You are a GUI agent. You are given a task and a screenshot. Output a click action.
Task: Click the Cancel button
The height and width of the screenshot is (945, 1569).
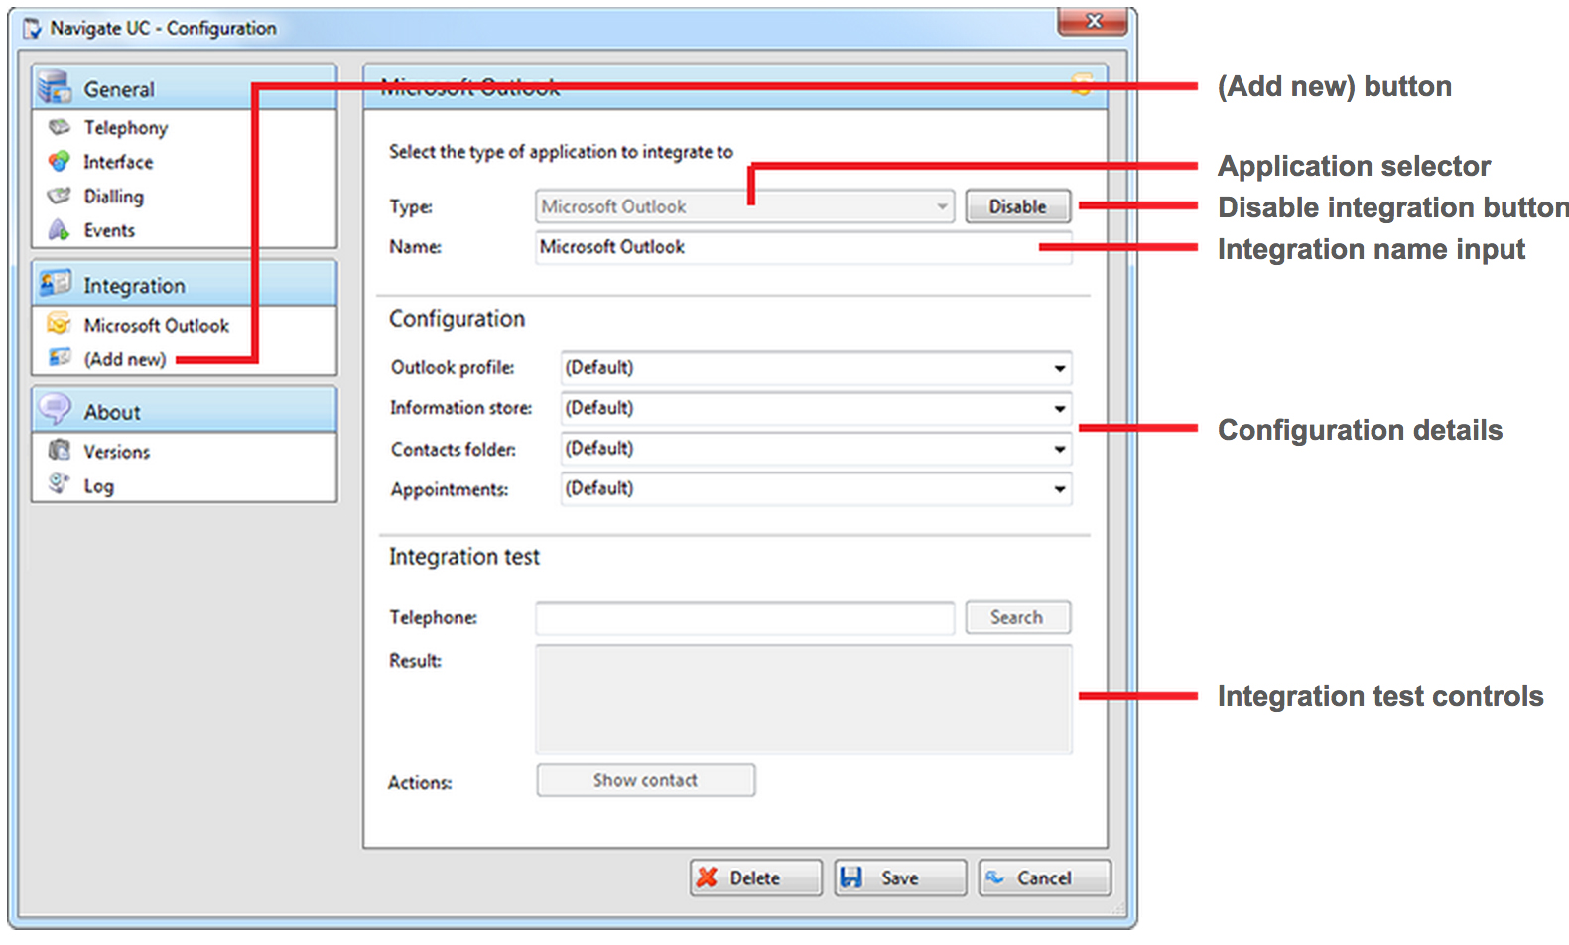tap(1044, 877)
